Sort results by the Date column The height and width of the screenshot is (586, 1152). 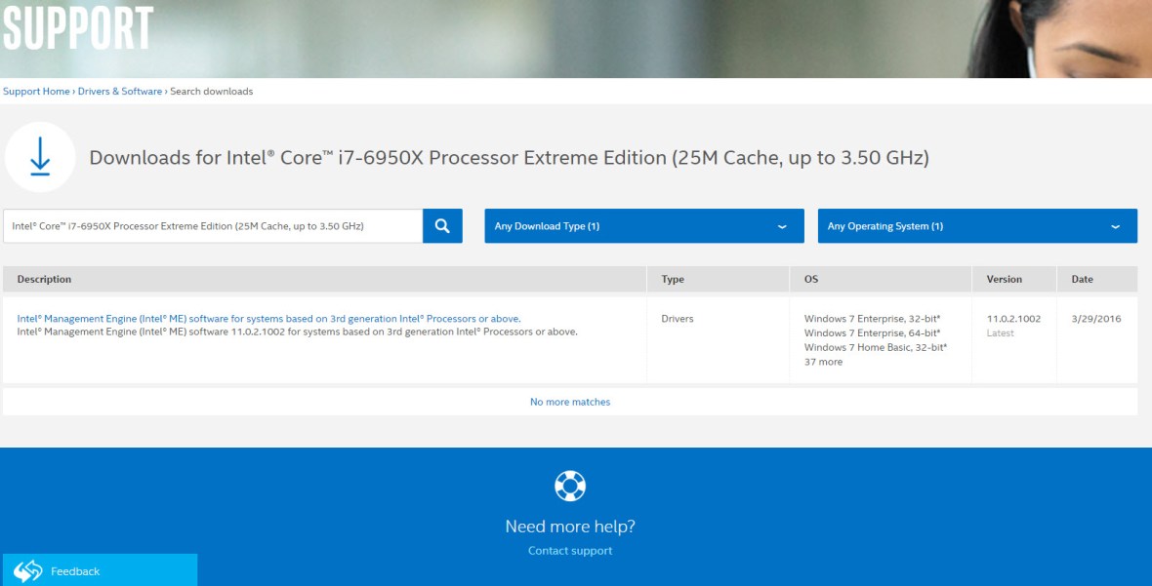1082,279
